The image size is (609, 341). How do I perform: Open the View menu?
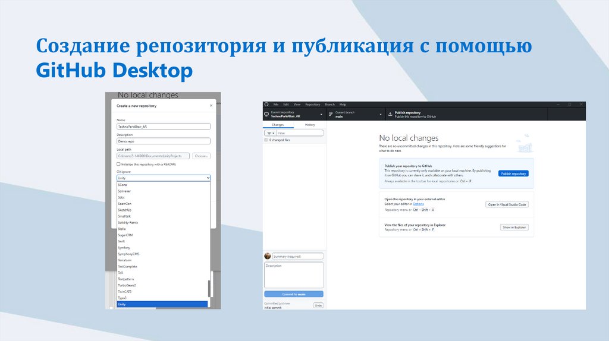tap(297, 105)
